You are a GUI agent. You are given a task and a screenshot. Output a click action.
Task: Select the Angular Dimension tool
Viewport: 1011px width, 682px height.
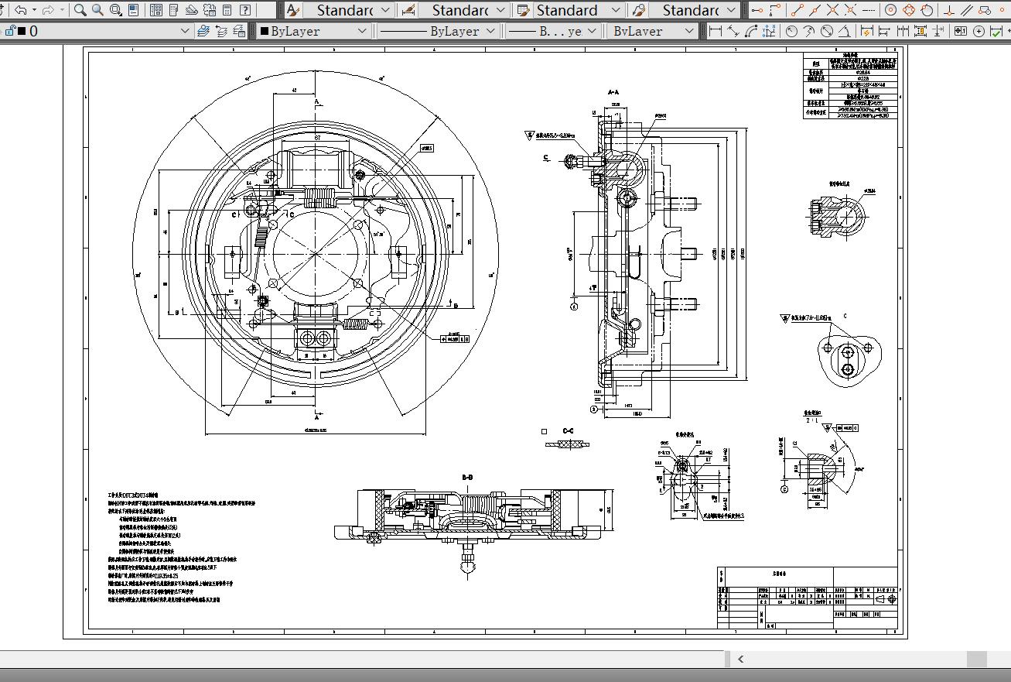pos(845,31)
